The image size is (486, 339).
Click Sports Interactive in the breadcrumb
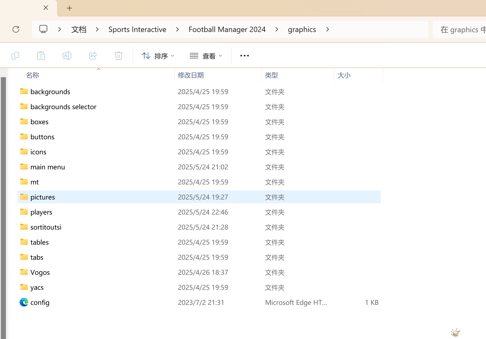coord(137,29)
